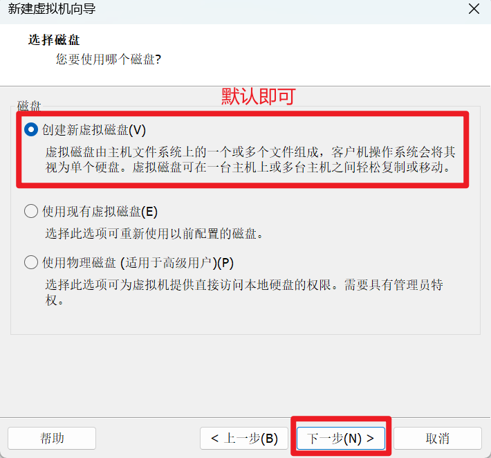The height and width of the screenshot is (458, 491).
Task: Select the 使用物理磁盘 (适用于高级用户)(P) radio button
Action: tap(31, 262)
